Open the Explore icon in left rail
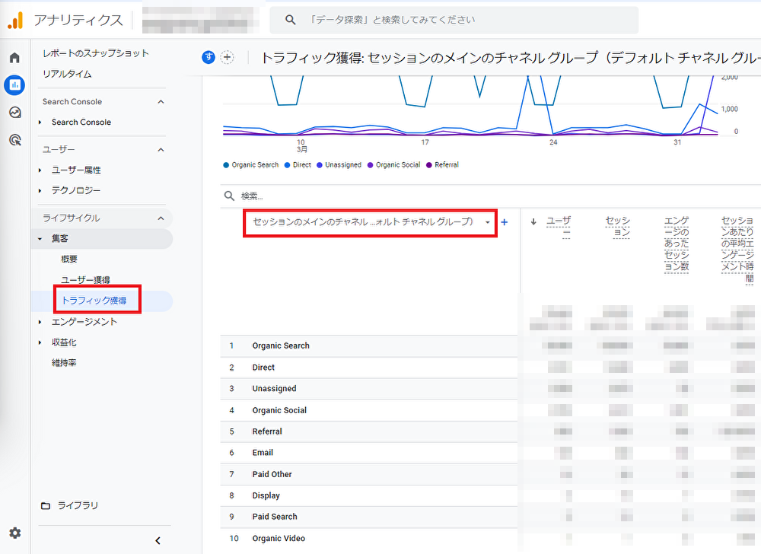The height and width of the screenshot is (554, 761). coord(14,113)
